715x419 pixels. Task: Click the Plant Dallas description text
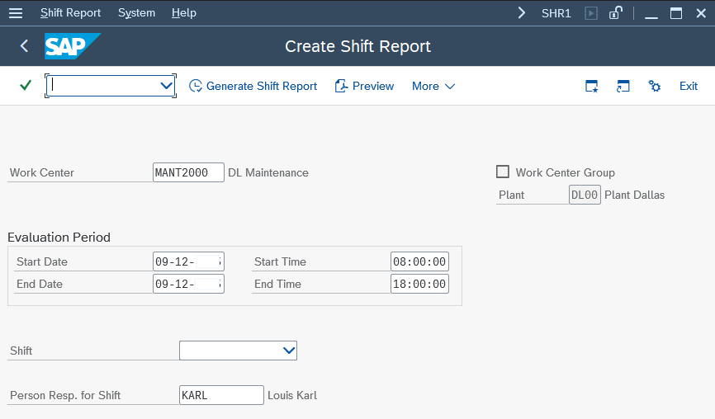click(634, 195)
